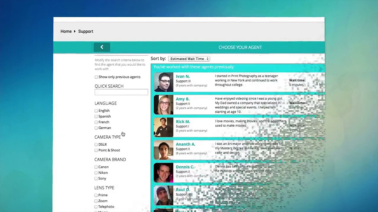Click Ivan N.'s '0 minutes' wait time
378x212 pixels.
click(296, 85)
